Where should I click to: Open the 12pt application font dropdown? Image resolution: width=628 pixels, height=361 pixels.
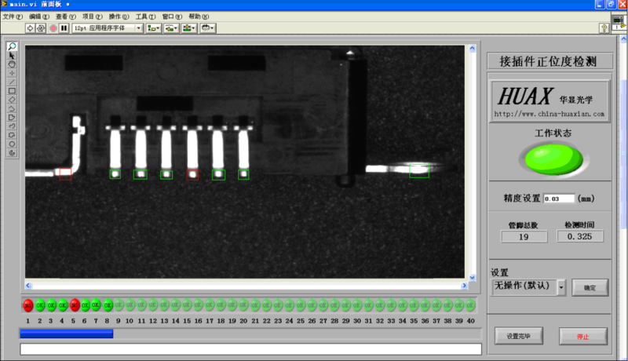click(x=108, y=28)
